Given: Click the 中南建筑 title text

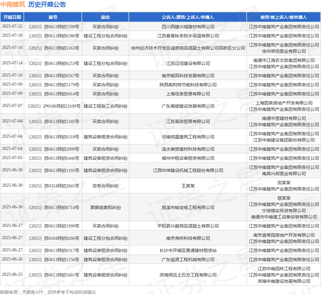Looking at the screenshot, I should tap(13, 4).
